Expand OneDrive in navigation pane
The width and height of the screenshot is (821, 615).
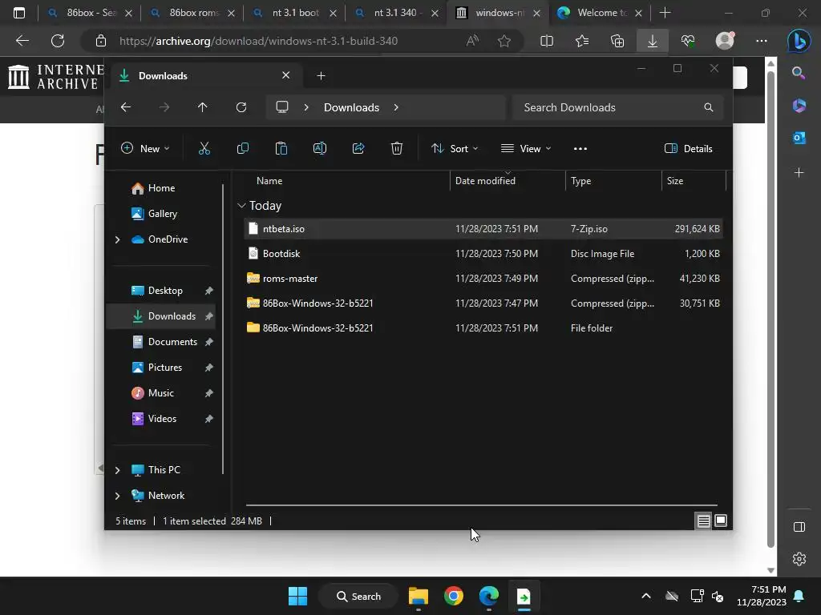[x=117, y=239]
